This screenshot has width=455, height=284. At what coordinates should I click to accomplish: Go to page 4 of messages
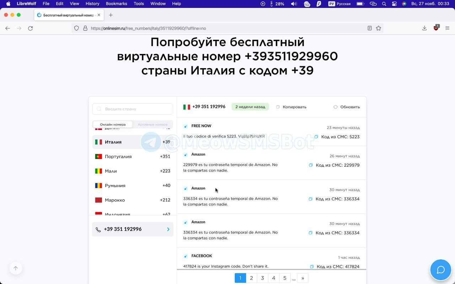(x=274, y=278)
